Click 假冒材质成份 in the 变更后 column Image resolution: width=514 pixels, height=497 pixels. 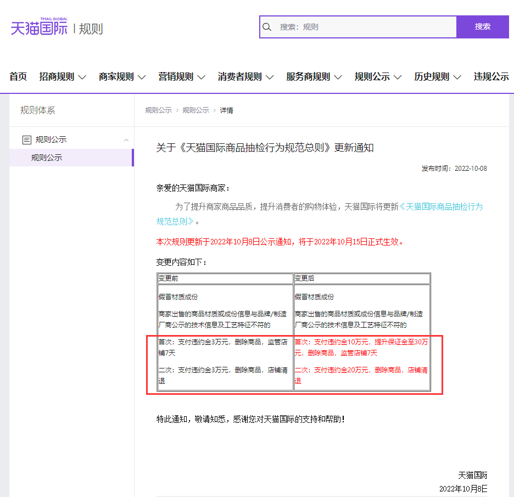pos(314,297)
